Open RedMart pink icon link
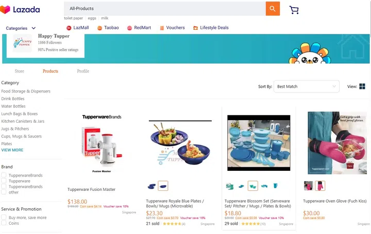Image resolution: width=371 pixels, height=234 pixels. (x=129, y=28)
